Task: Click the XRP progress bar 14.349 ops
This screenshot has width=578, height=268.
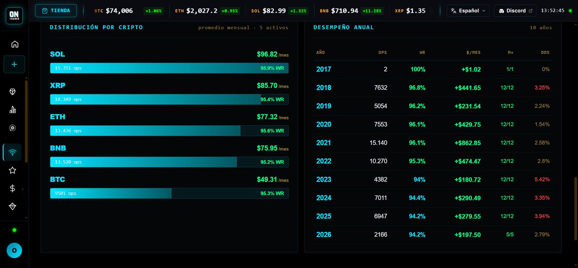Action: [169, 99]
